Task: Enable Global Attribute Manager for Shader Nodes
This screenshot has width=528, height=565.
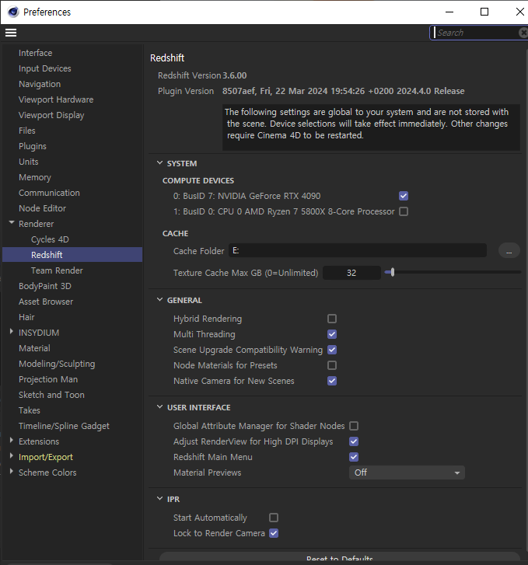Action: pos(354,426)
